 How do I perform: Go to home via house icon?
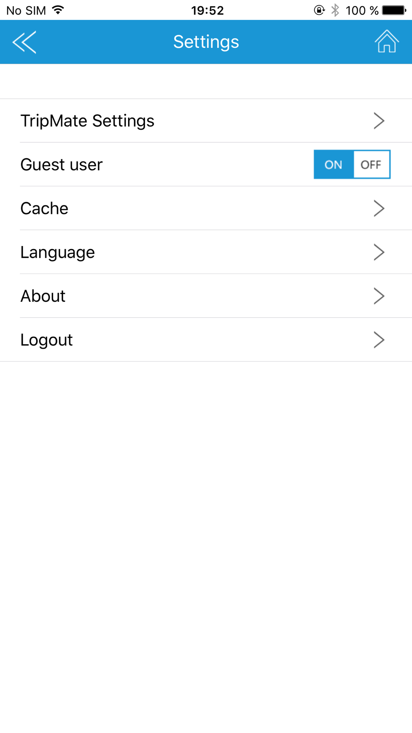coord(387,41)
